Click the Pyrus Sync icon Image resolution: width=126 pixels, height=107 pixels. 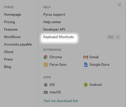coord(46,65)
